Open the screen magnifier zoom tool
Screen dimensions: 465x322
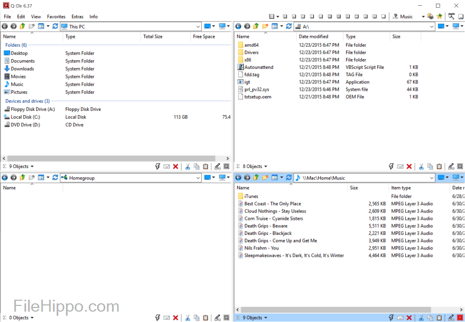coord(452,16)
